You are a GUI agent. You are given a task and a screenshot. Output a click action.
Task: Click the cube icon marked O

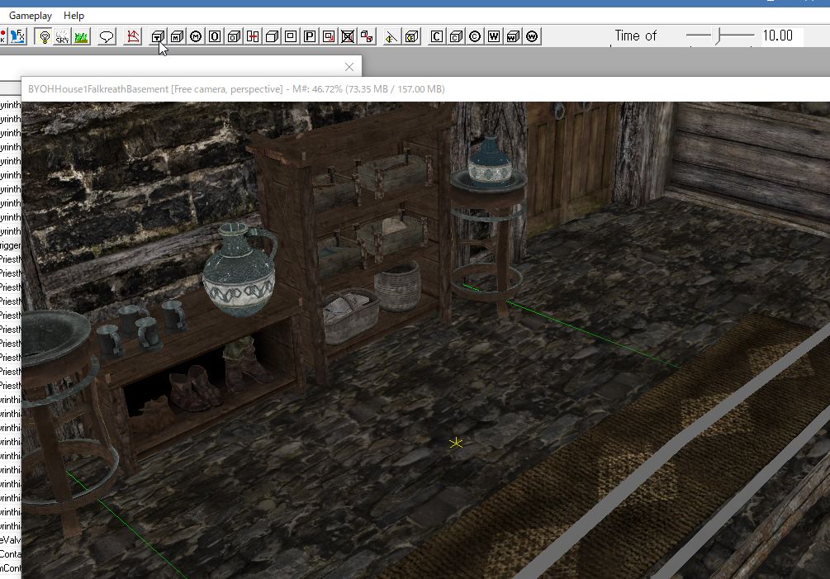[x=234, y=36]
